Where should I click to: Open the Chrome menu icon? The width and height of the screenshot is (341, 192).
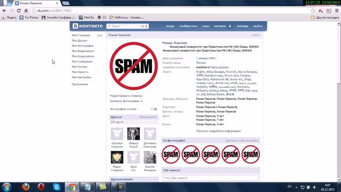(x=337, y=11)
